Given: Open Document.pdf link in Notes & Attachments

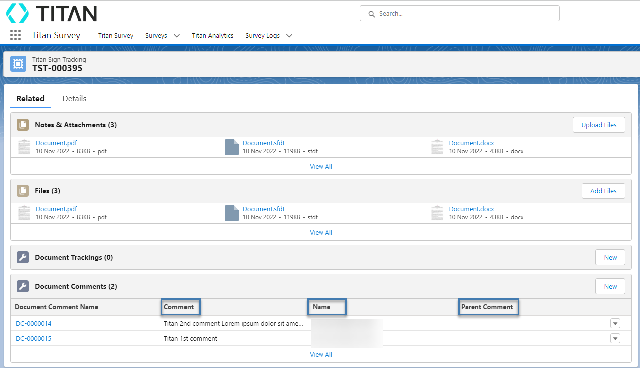Looking at the screenshot, I should tap(56, 143).
